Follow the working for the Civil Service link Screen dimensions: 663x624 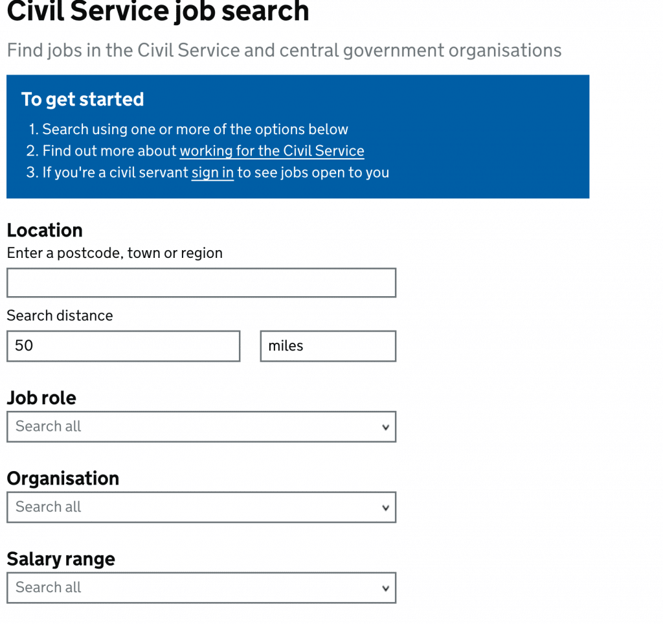pyautogui.click(x=271, y=150)
